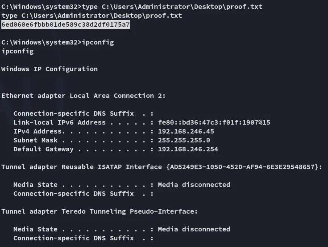Click the 'Ethernet adapter Local Area Connection 2' line
328x247 pixels.
click(x=83, y=96)
